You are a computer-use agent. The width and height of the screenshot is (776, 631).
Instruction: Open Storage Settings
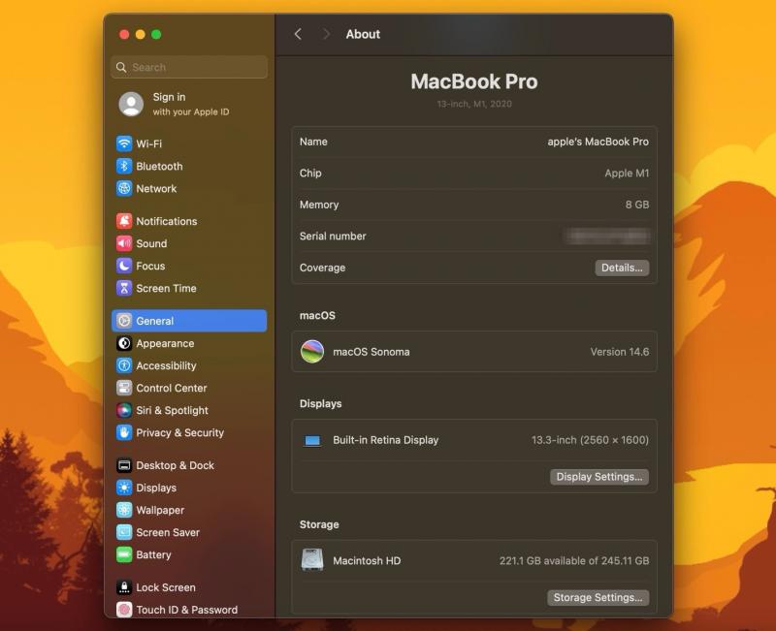click(598, 597)
